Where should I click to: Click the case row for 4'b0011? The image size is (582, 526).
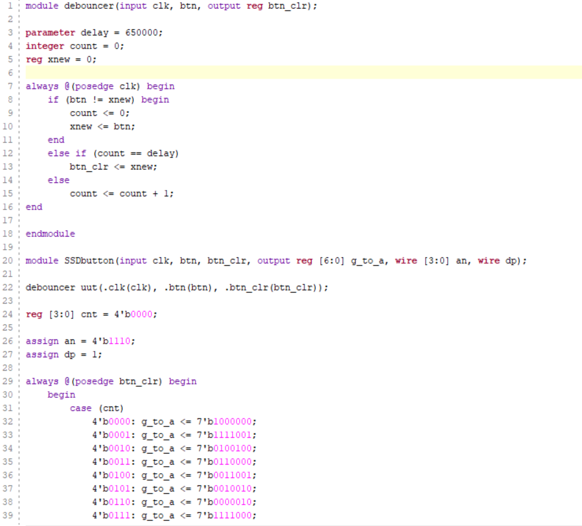pos(174,461)
